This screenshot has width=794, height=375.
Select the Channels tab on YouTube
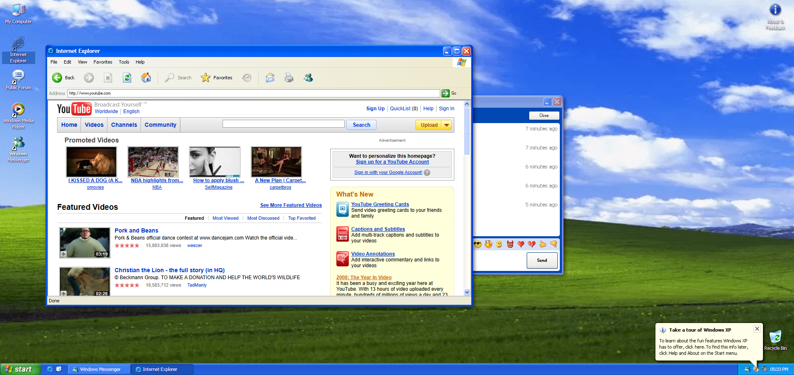click(x=124, y=125)
